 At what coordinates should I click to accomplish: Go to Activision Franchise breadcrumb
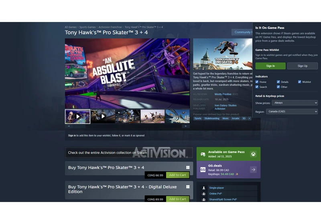click(x=110, y=27)
